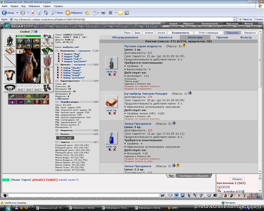Click the inventory vertical scrollbar
The height and width of the screenshot is (211, 264).
tap(260, 101)
